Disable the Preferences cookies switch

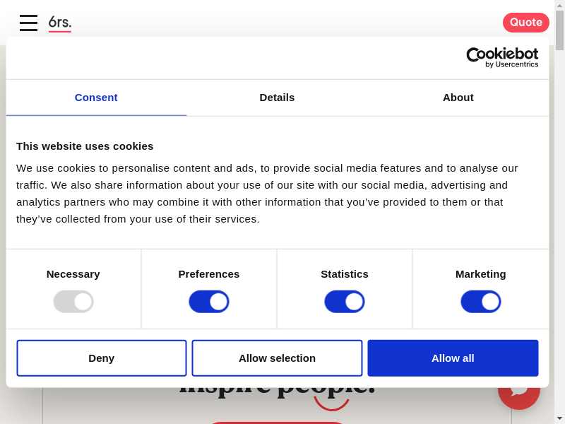click(x=209, y=302)
